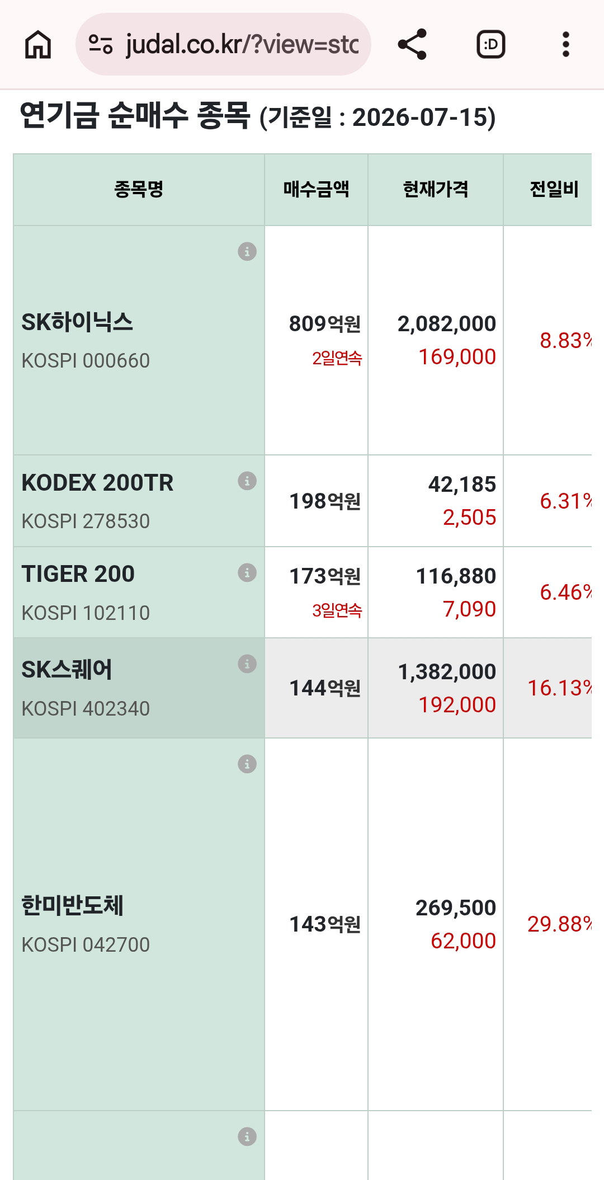This screenshot has width=604, height=1180.
Task: Sort by 현재가격 column header
Action: [436, 189]
